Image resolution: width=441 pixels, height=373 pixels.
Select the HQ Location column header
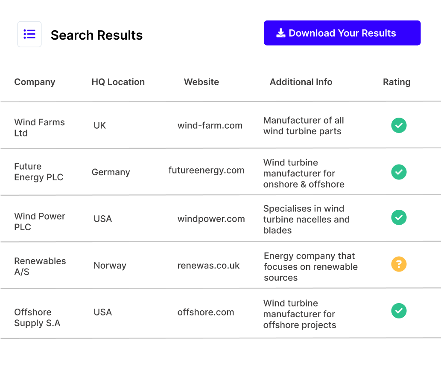(x=118, y=82)
